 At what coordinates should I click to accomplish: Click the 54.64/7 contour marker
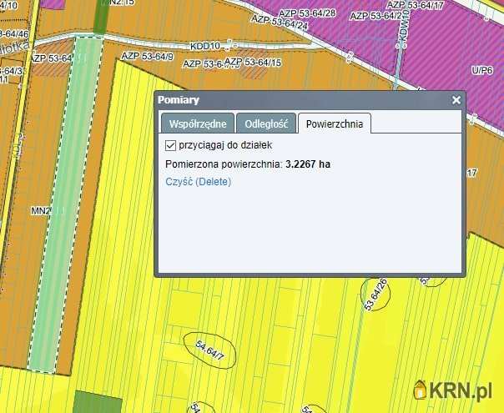(210, 350)
